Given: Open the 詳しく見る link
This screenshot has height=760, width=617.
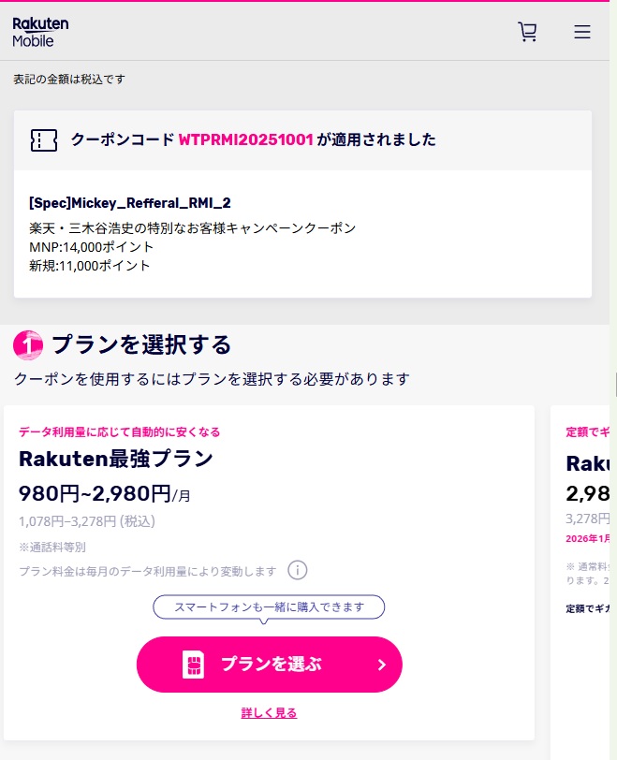Looking at the screenshot, I should point(269,712).
